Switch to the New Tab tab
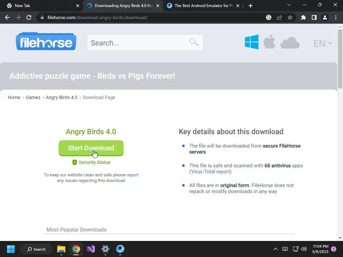This screenshot has height=257, width=343. point(42,6)
